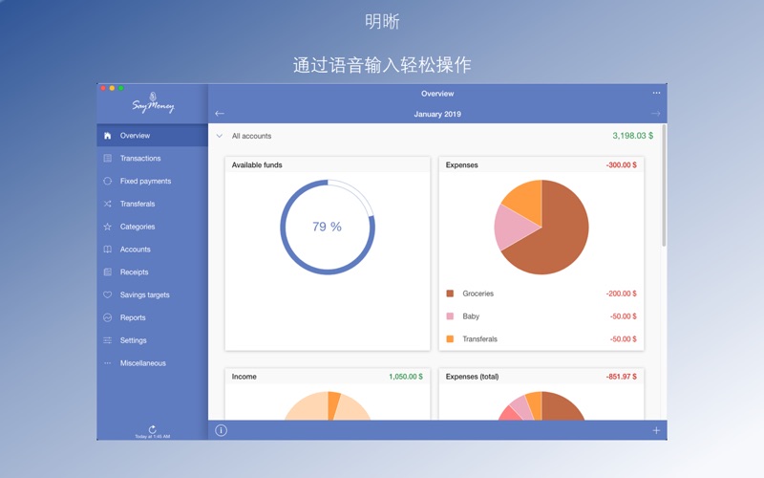Open the Reports menu item
The width and height of the screenshot is (764, 478).
click(153, 317)
